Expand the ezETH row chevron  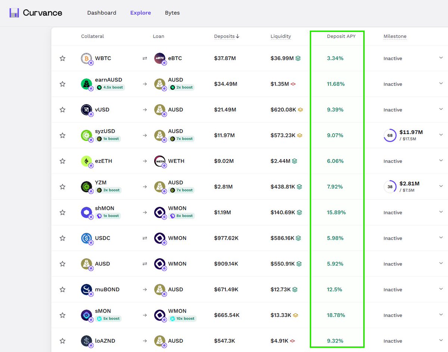click(441, 161)
